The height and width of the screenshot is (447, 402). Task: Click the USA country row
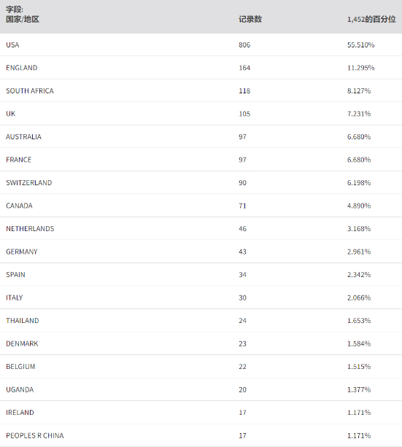point(201,44)
